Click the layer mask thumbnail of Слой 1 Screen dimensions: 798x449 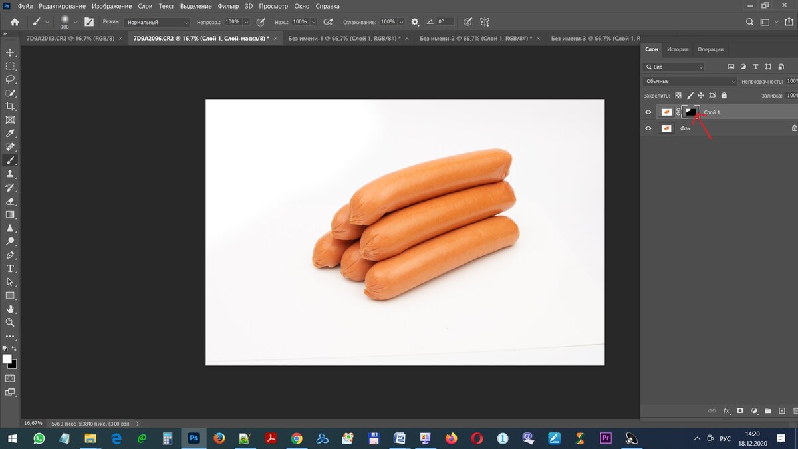[691, 112]
